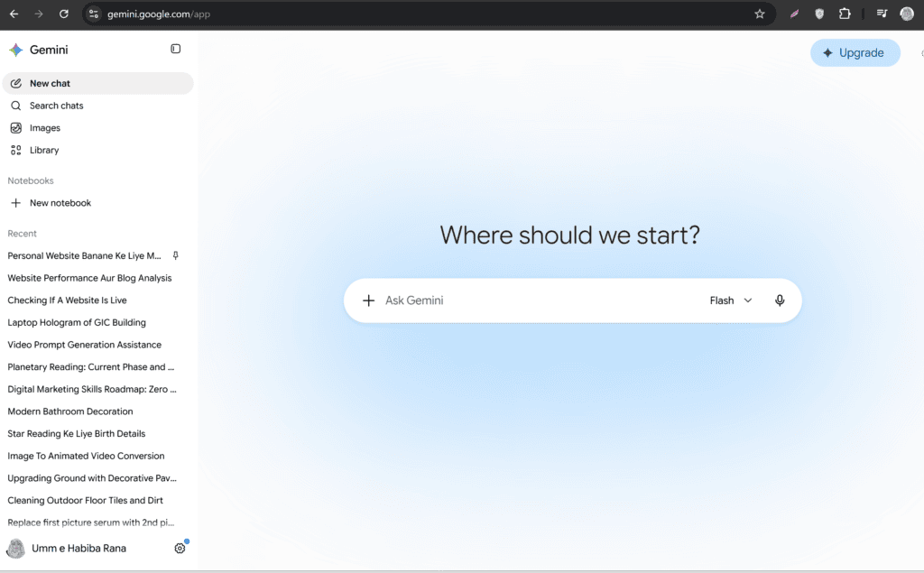Open the media control icon in toolbar
924x573 pixels.
882,14
